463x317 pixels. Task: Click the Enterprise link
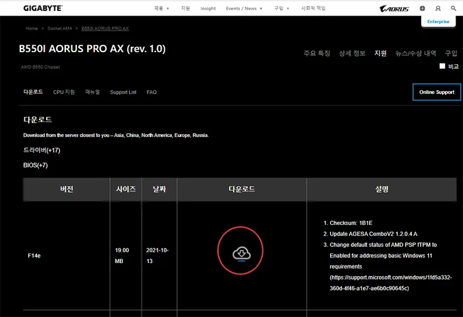point(438,21)
